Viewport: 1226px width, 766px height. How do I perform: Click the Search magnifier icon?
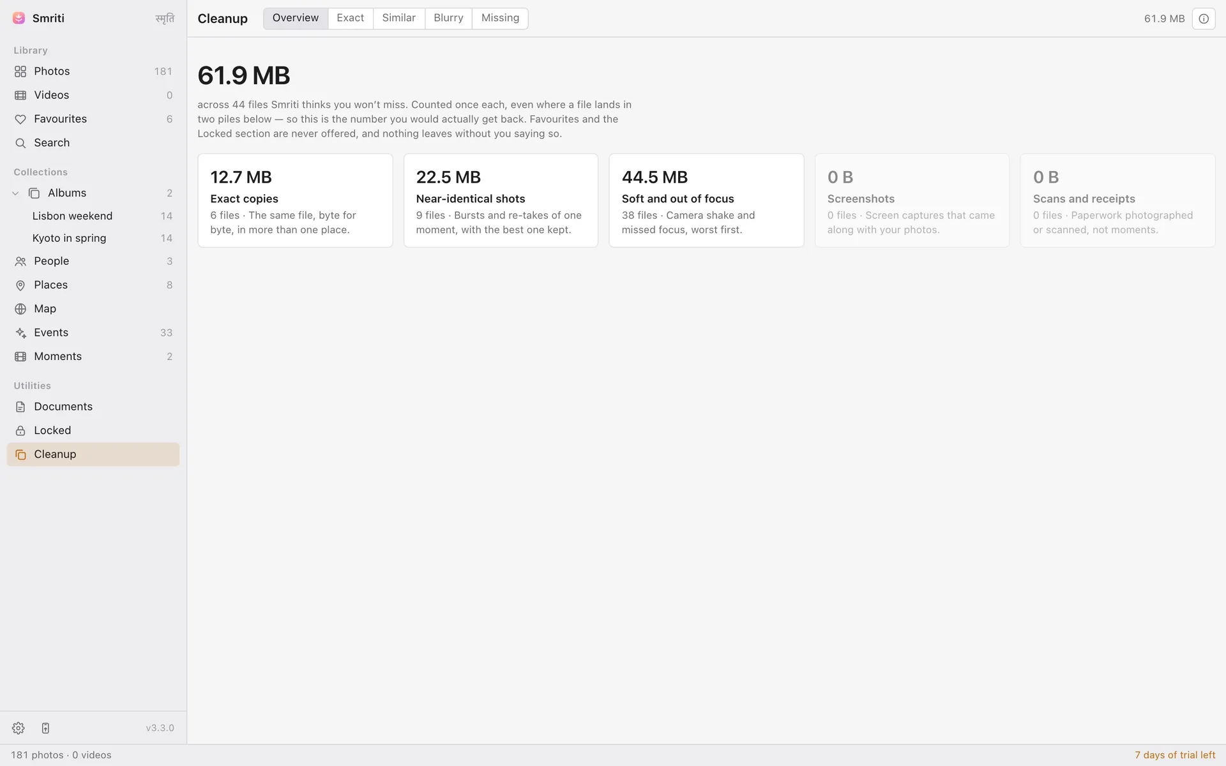click(x=20, y=143)
